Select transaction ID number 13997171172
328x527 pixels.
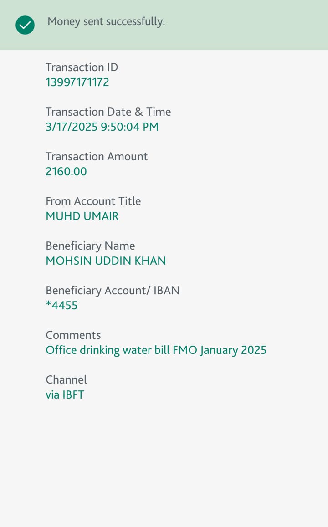pos(77,82)
